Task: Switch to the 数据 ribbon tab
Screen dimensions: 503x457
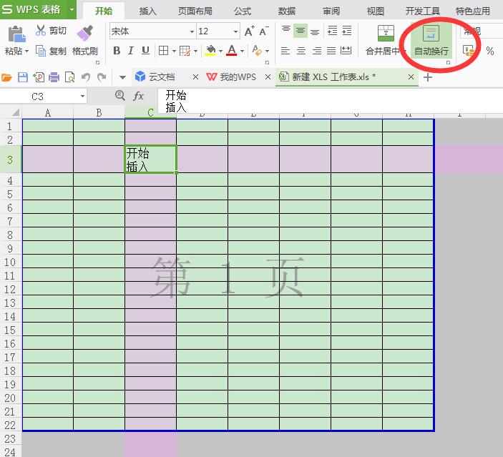Action: (287, 11)
